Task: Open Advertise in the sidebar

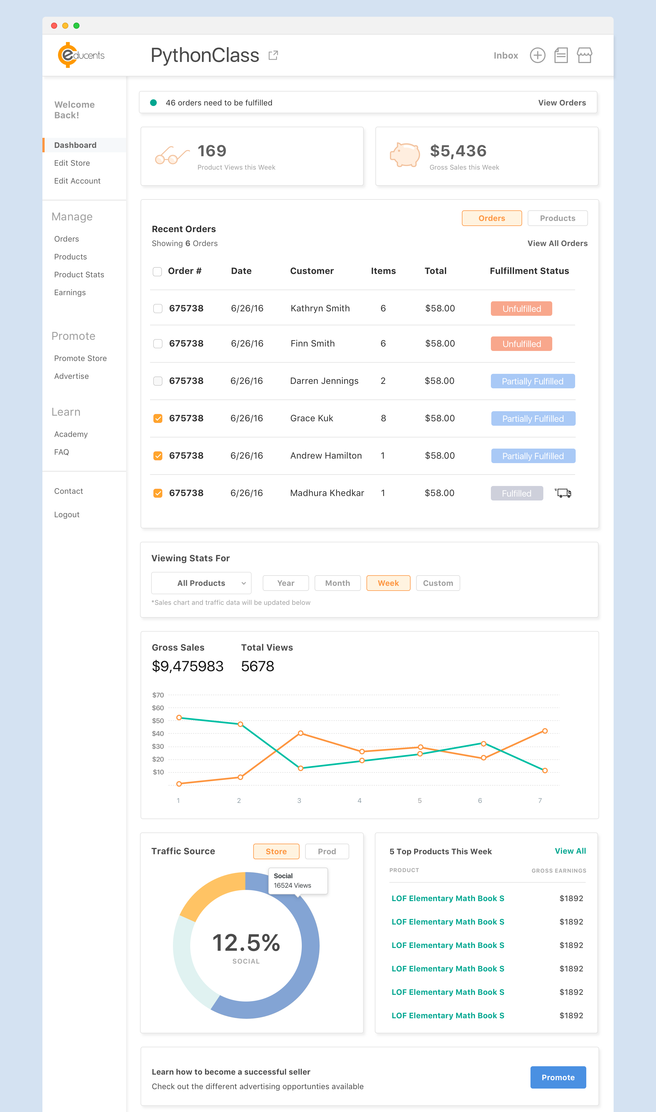Action: 72,376
